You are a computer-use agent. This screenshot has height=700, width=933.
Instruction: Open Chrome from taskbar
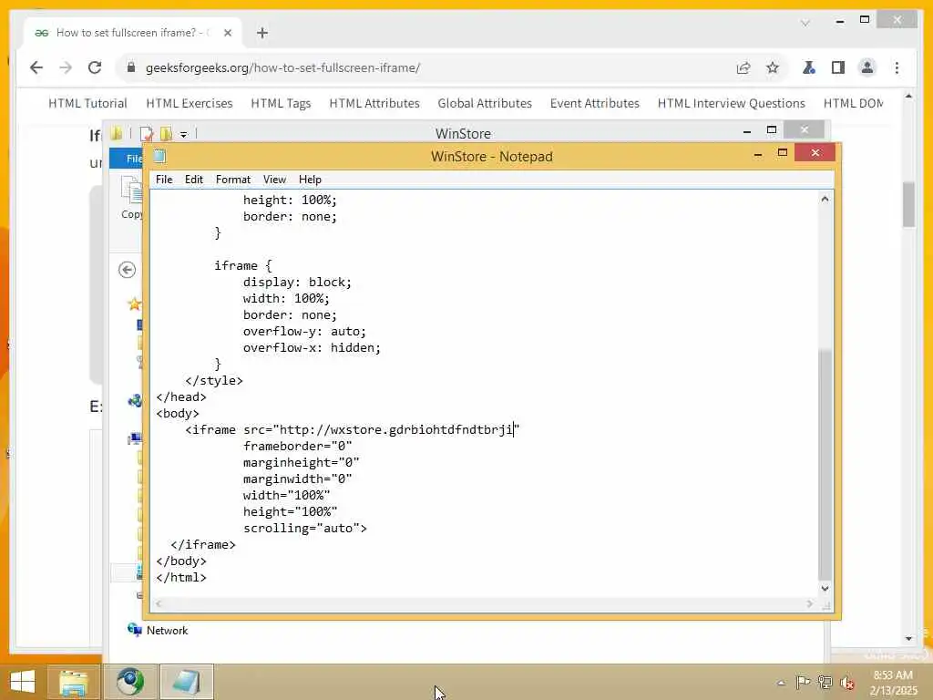(129, 682)
